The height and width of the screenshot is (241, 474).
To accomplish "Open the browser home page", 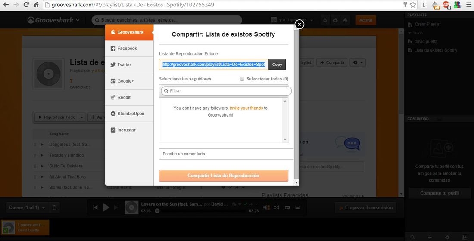I will pos(36,5).
